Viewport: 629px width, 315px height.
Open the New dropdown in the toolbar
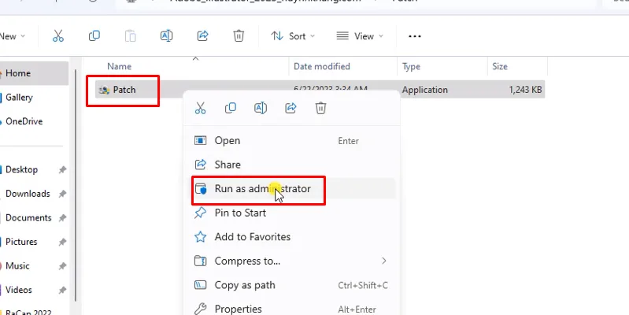(13, 36)
